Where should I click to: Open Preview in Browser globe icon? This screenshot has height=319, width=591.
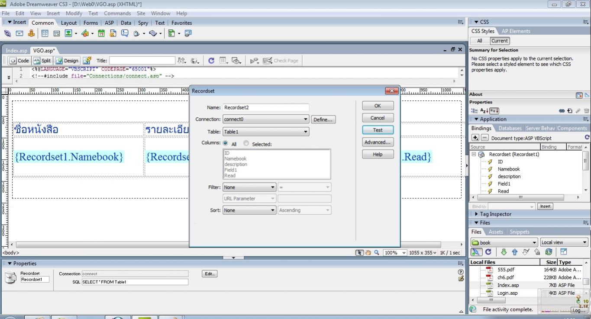click(x=195, y=61)
